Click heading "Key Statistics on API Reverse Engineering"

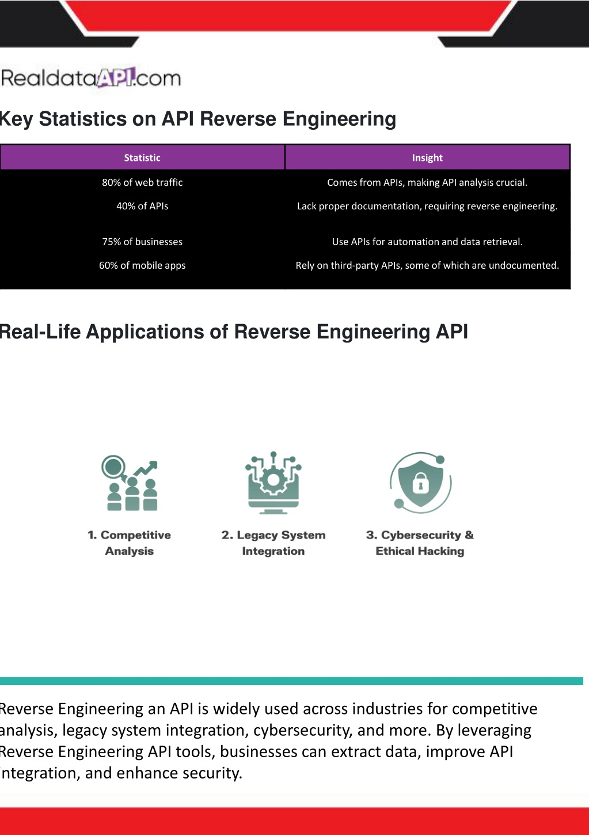pyautogui.click(x=198, y=119)
